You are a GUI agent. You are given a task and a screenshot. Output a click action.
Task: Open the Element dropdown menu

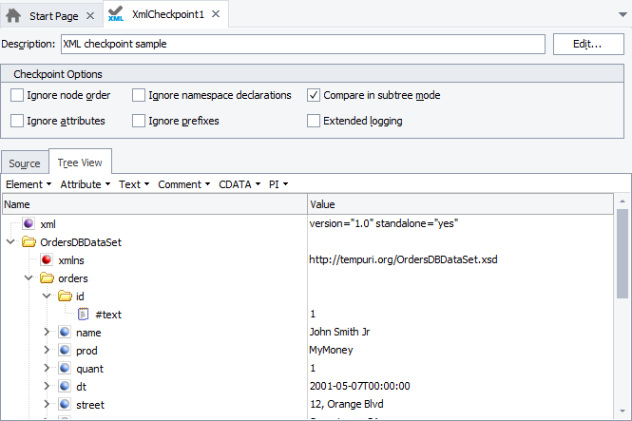click(x=29, y=184)
